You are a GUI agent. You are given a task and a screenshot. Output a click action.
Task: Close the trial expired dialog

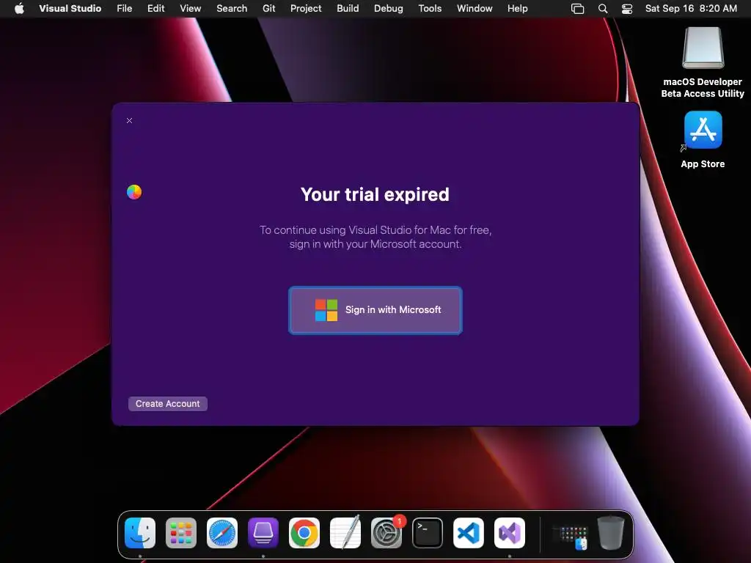pos(129,121)
